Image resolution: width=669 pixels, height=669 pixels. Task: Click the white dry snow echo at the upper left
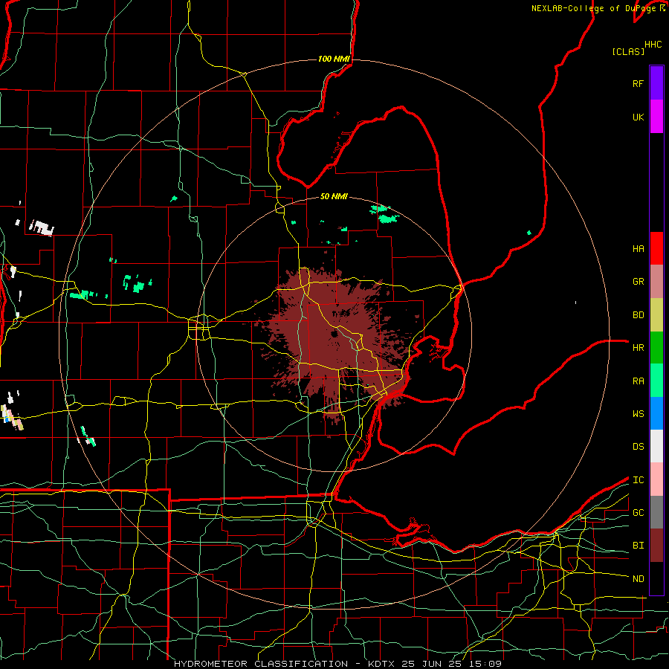[42, 227]
